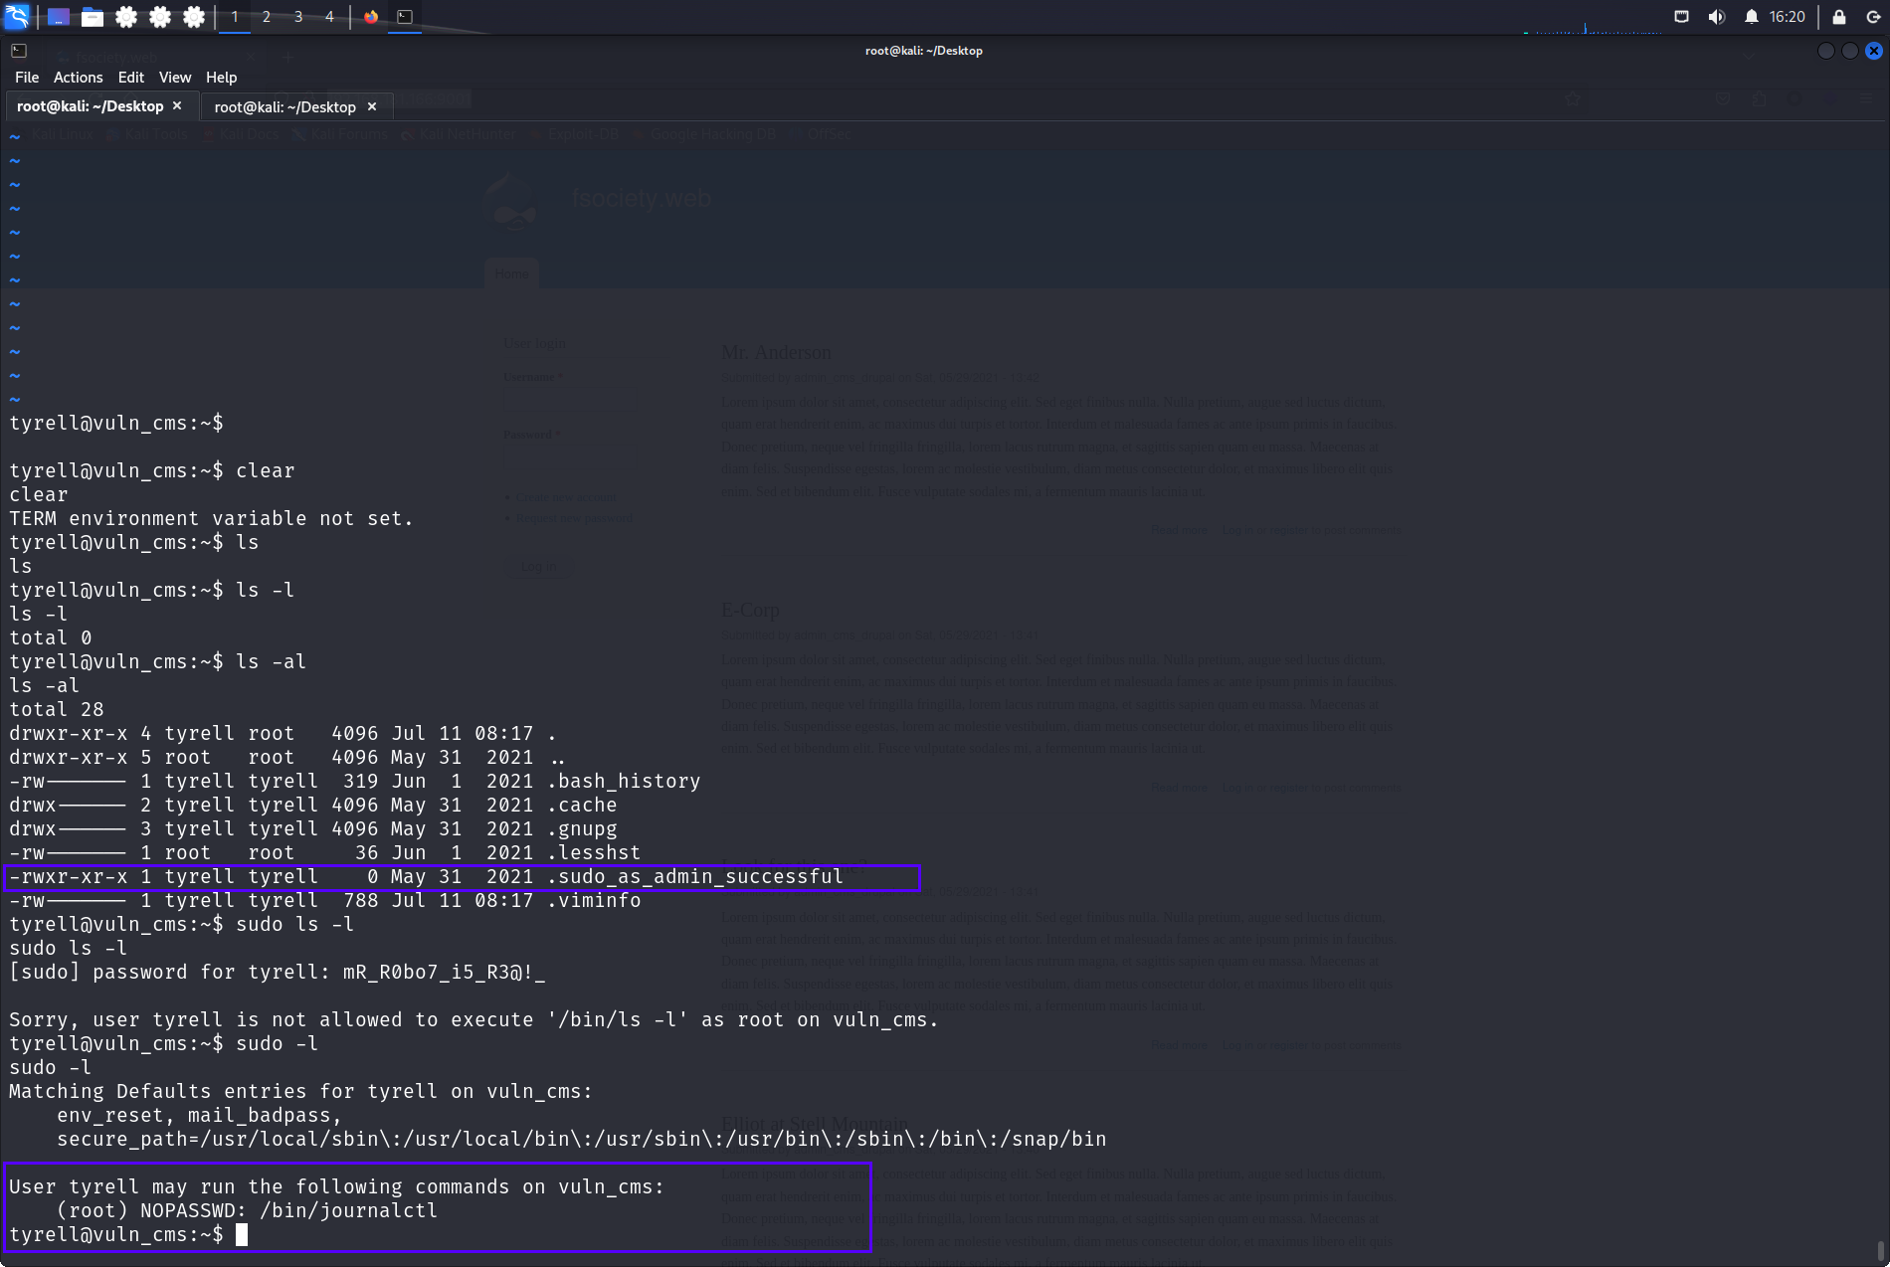This screenshot has height=1267, width=1890.
Task: Close the inactive terminal tab
Action: [x=372, y=106]
